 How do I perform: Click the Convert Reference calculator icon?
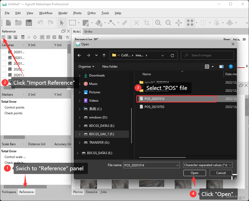(x=23, y=37)
